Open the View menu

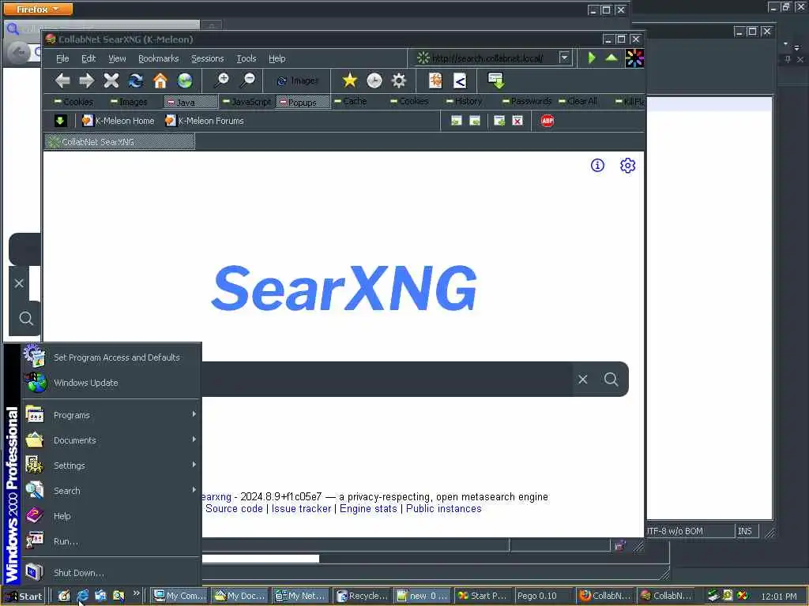point(117,58)
